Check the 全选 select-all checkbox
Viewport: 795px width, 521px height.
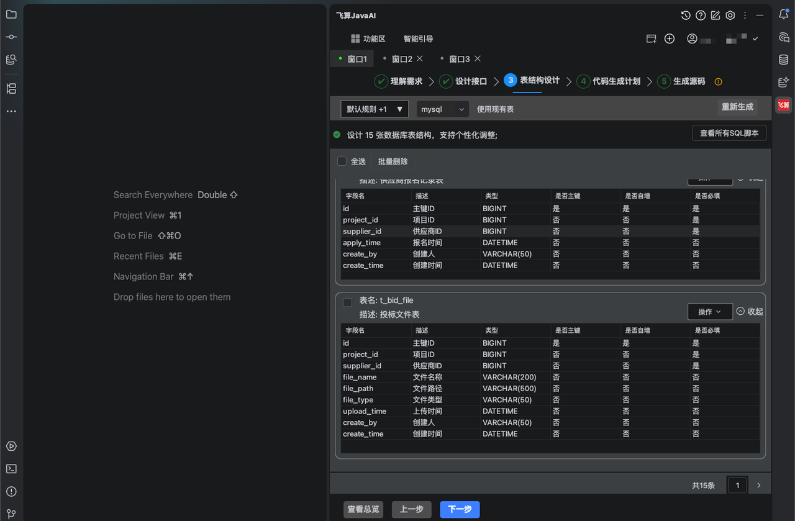342,161
